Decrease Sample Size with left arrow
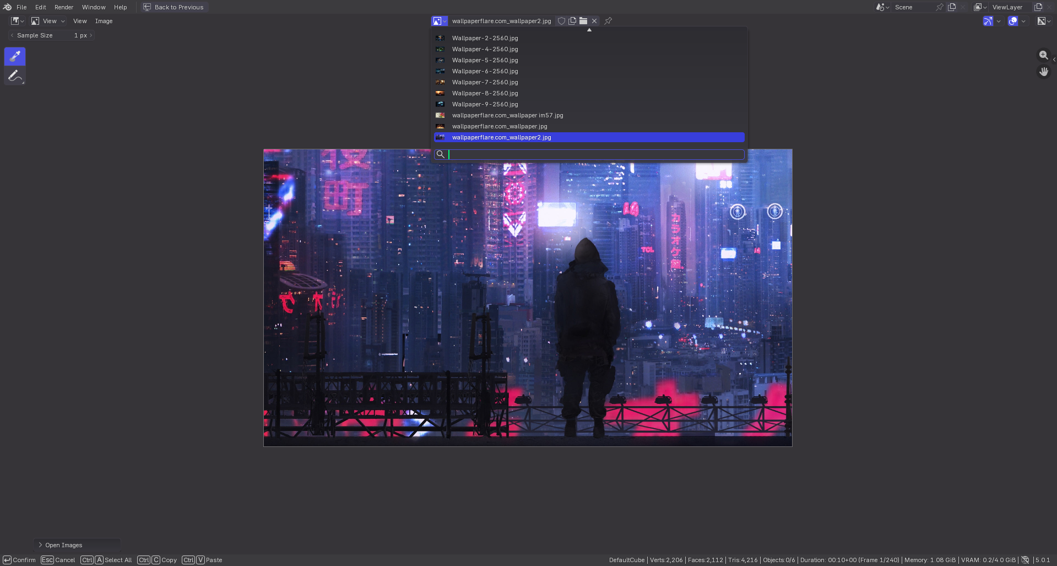1057x566 pixels. click(x=12, y=35)
